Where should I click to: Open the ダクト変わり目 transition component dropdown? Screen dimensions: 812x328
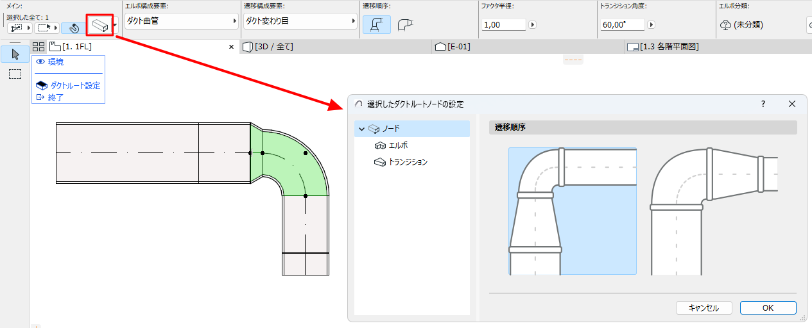(300, 21)
